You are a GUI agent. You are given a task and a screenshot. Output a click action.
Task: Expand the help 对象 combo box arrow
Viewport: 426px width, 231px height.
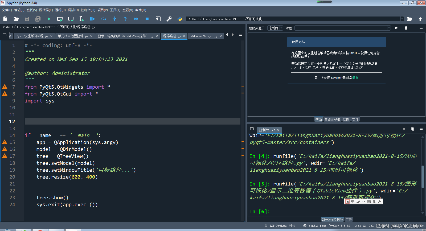pos(389,28)
